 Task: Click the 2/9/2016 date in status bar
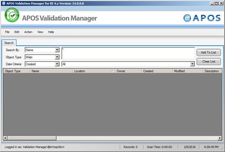tap(189, 147)
